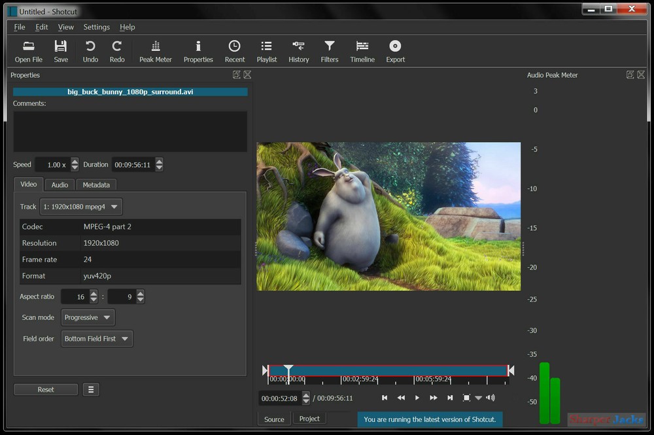Show the Filters panel
Screen dimensions: 654x435
coord(330,50)
